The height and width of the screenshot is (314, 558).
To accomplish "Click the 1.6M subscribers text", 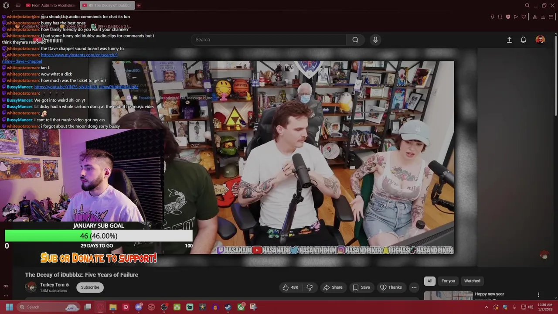I will click(54, 291).
